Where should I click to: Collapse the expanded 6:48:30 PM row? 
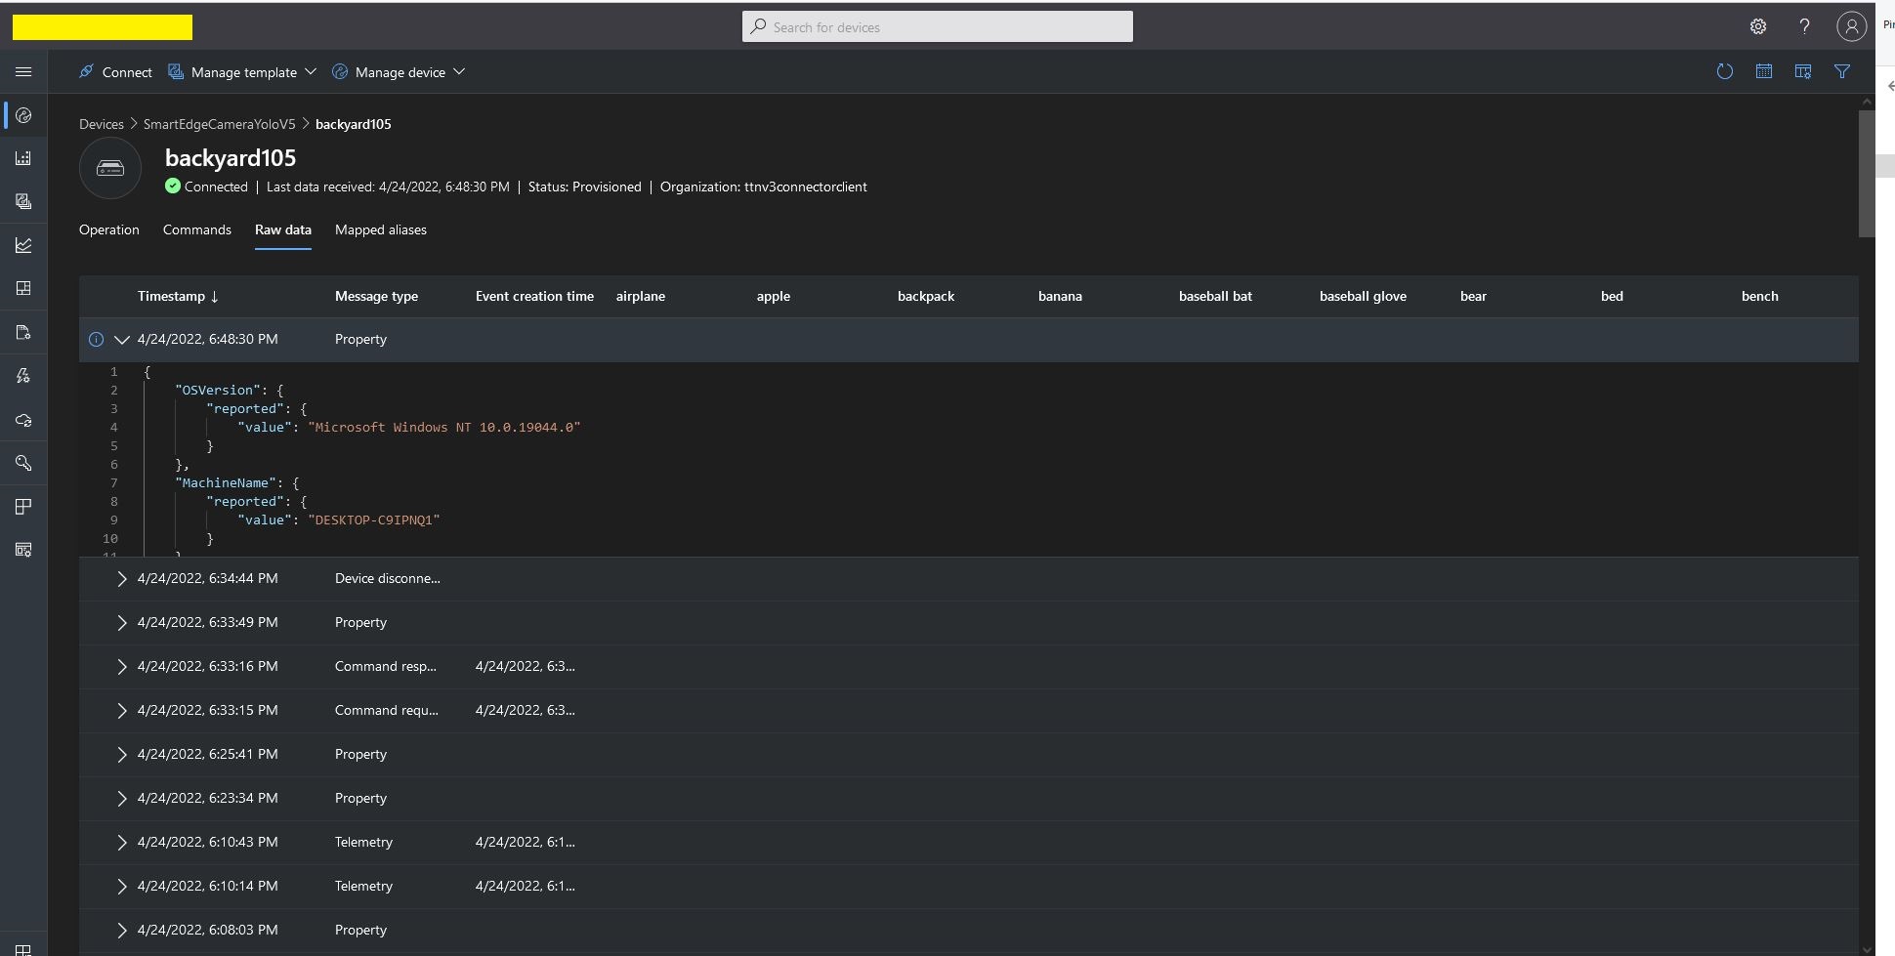click(x=122, y=340)
